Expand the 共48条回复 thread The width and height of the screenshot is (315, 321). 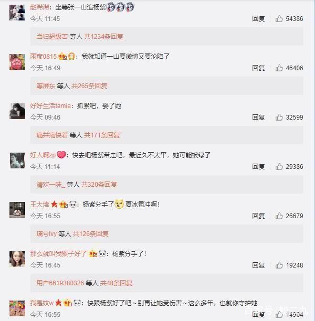(116, 283)
